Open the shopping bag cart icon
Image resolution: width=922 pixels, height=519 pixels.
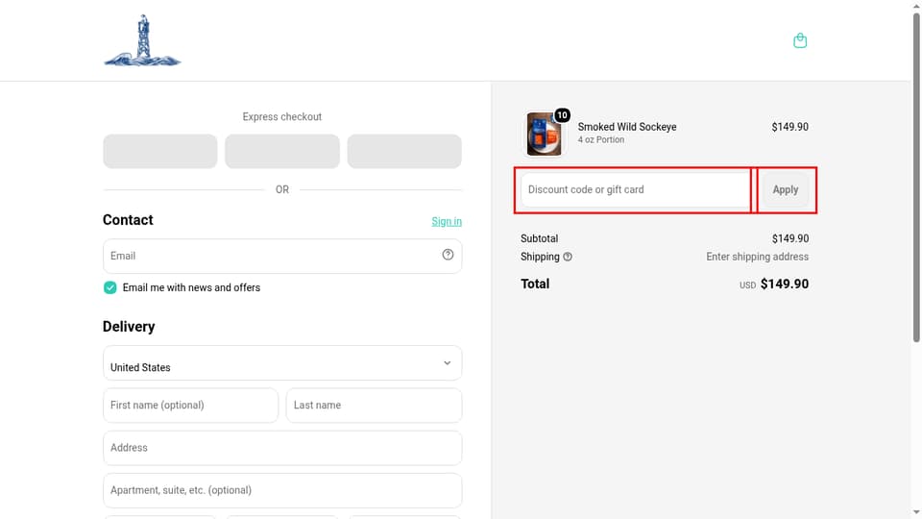(x=800, y=40)
